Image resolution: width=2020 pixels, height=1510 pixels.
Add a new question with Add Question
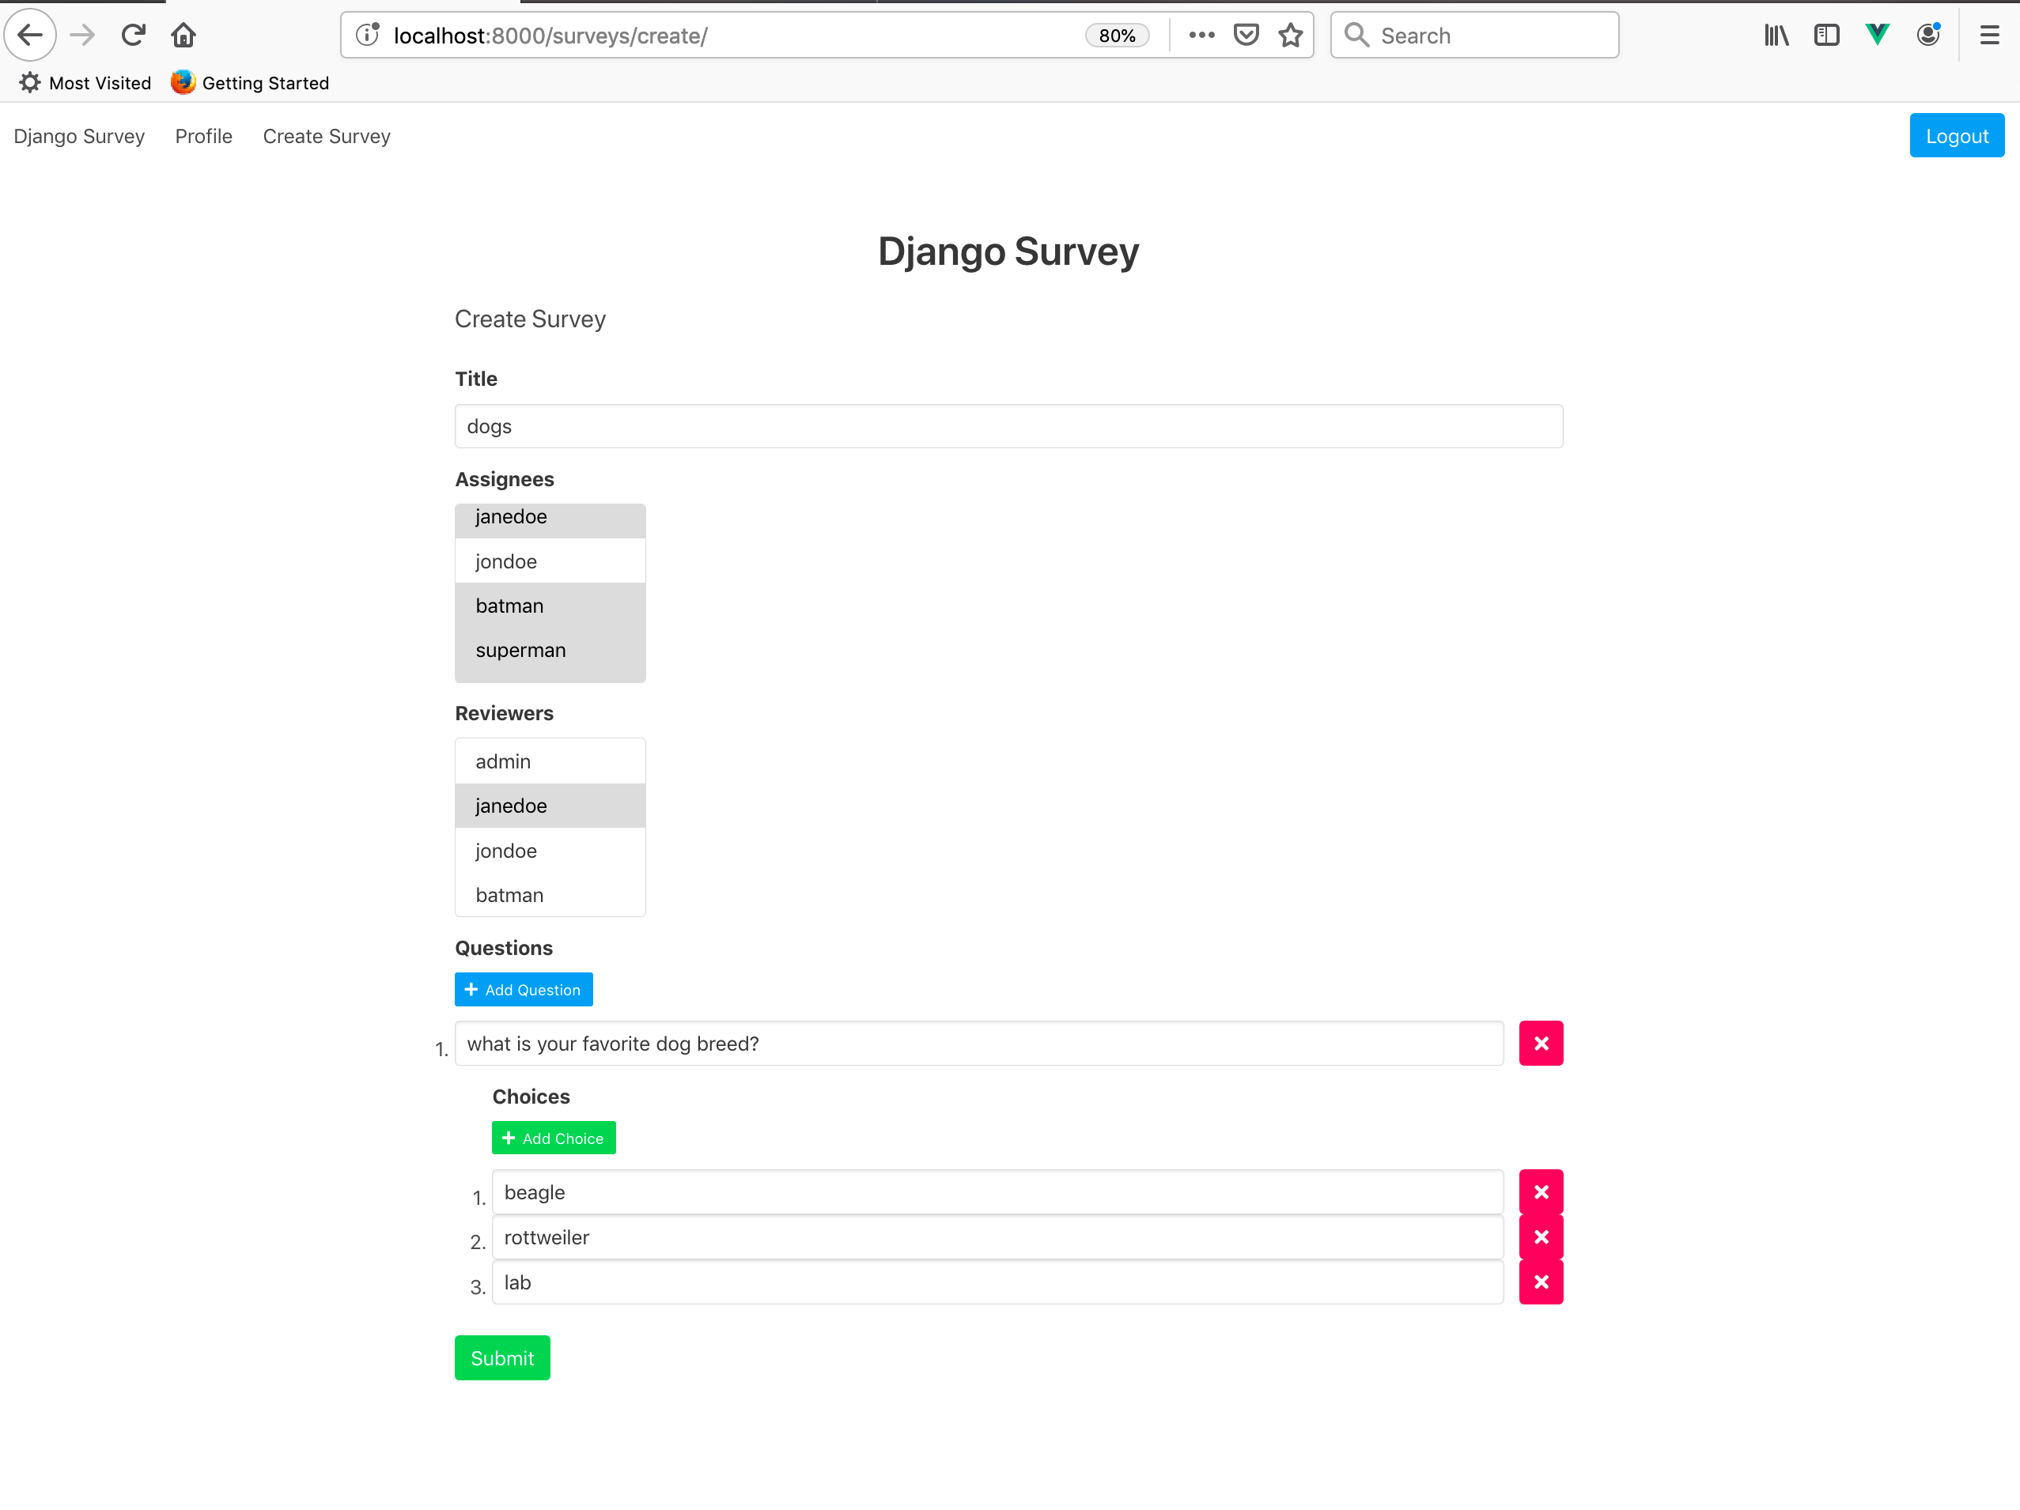[524, 989]
